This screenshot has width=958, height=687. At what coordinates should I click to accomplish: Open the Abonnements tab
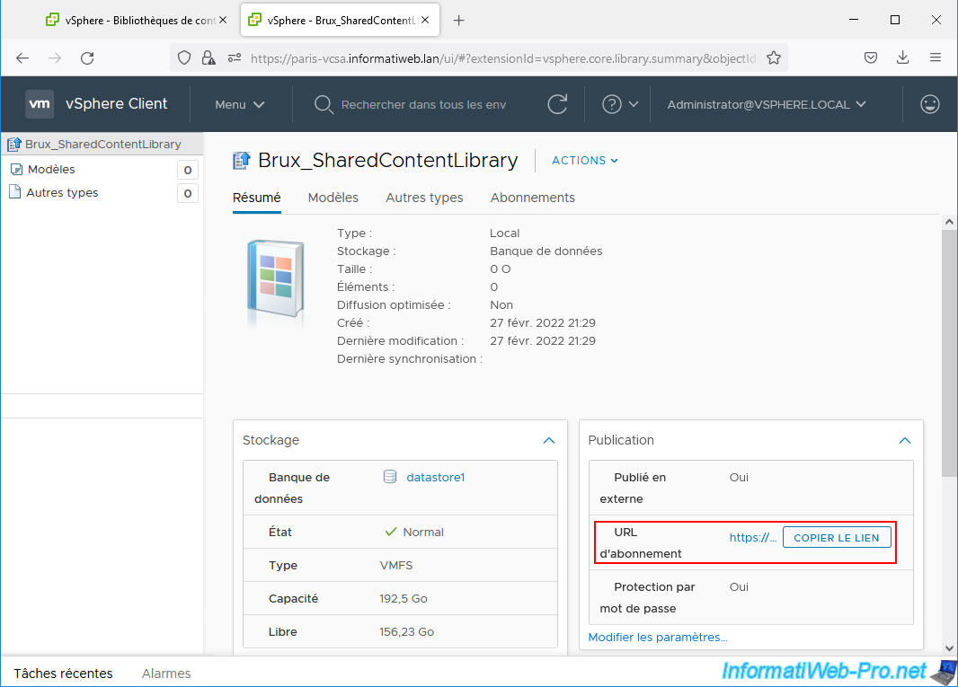click(533, 198)
